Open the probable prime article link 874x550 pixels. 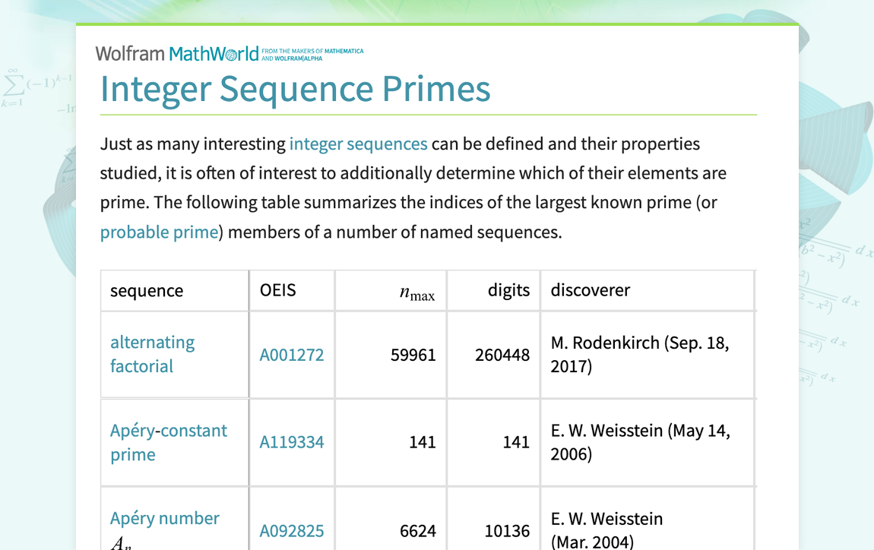click(x=159, y=232)
